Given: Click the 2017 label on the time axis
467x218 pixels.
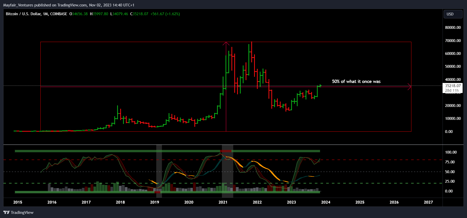Looking at the screenshot, I should coord(86,202).
